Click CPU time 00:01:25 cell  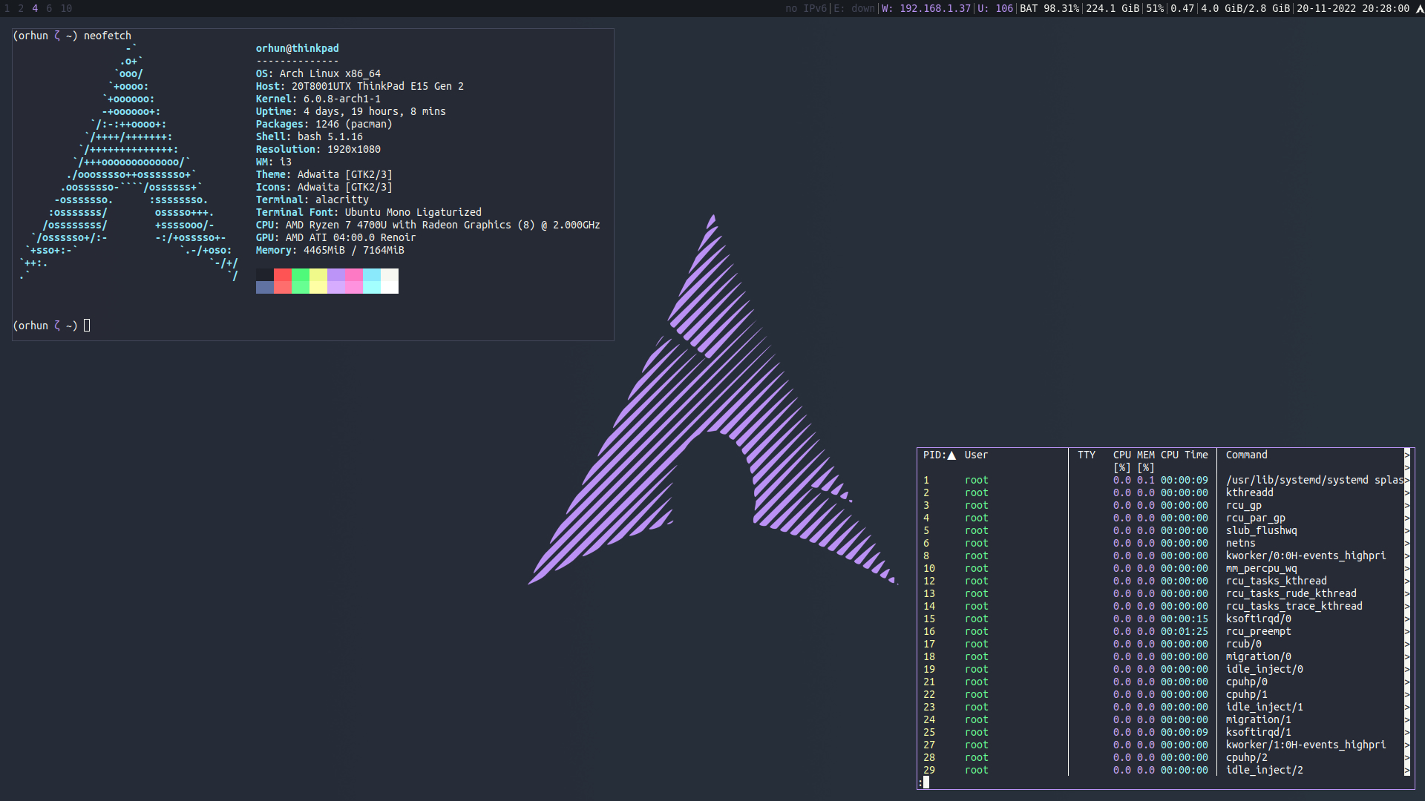1185,632
